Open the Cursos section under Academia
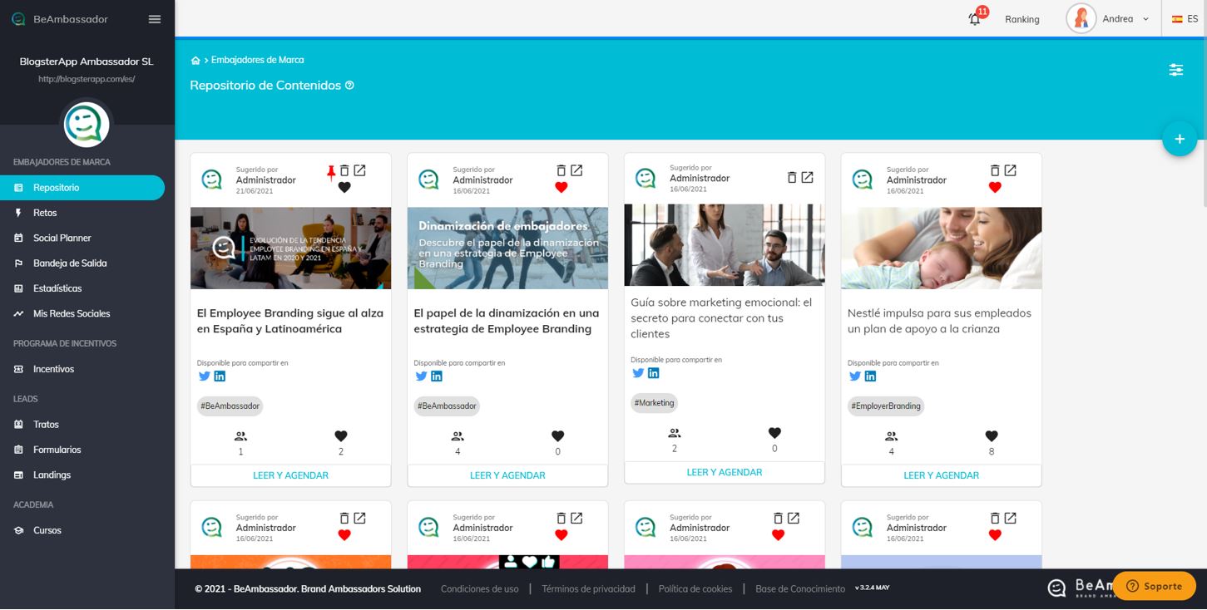The width and height of the screenshot is (1207, 610). pos(47,530)
